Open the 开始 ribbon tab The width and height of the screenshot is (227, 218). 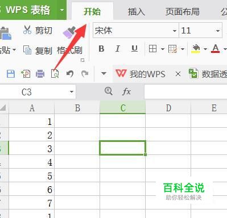92,11
